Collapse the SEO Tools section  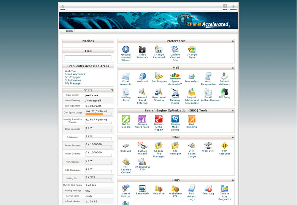[233, 110]
